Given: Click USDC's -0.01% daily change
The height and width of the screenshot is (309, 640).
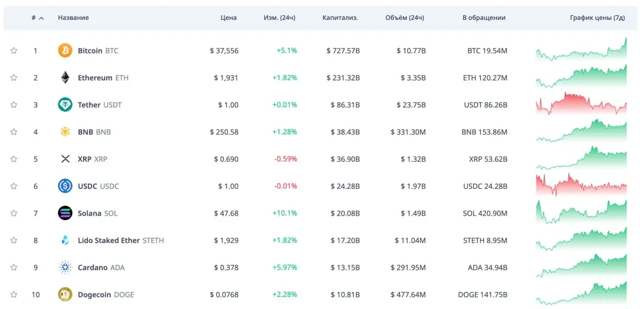Looking at the screenshot, I should click(x=285, y=186).
